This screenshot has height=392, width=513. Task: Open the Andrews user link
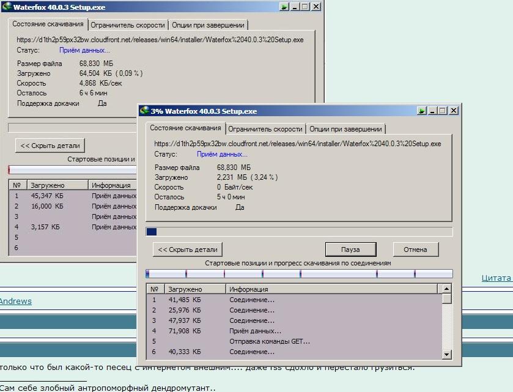(16, 301)
